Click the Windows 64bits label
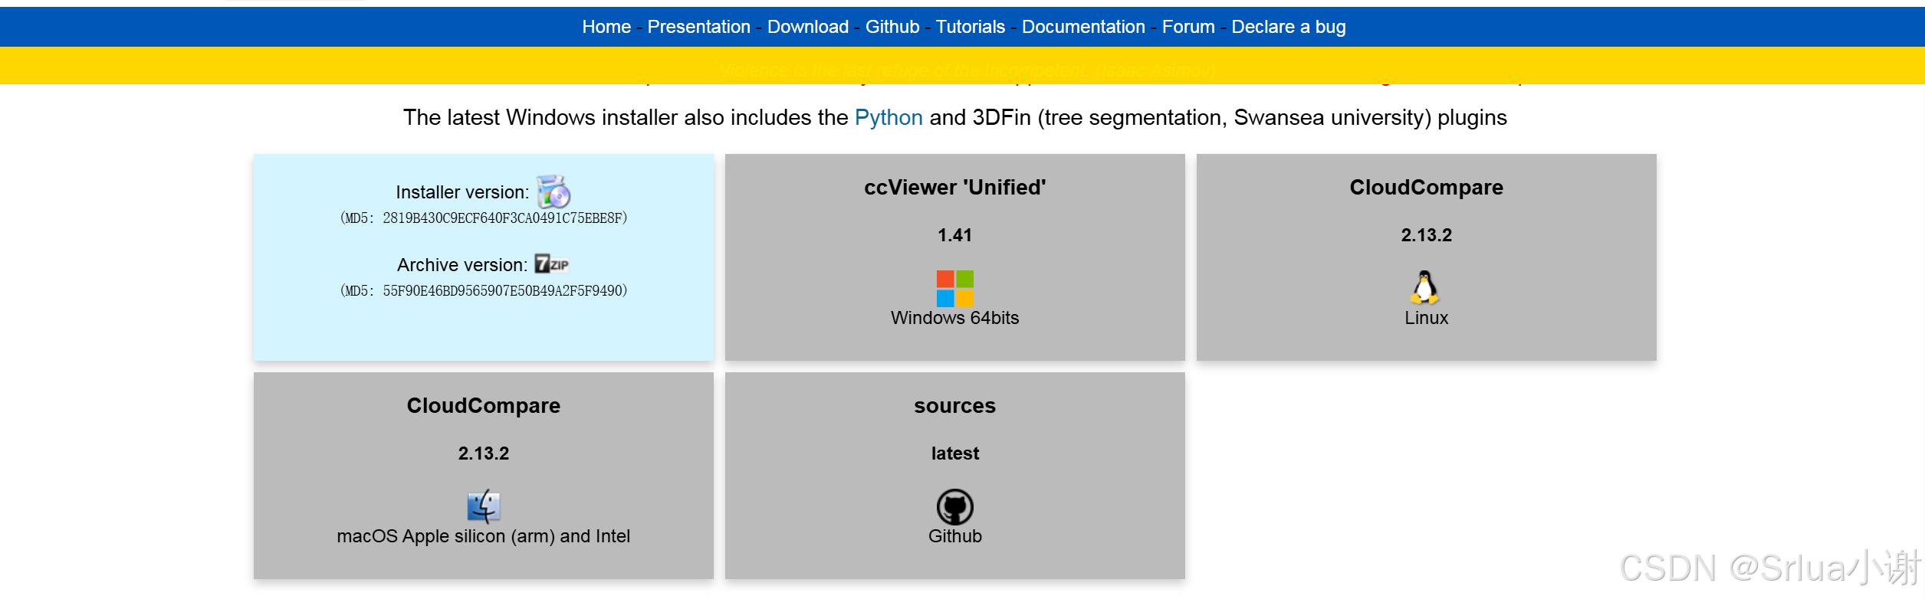Image resolution: width=1925 pixels, height=599 pixels. (x=954, y=318)
